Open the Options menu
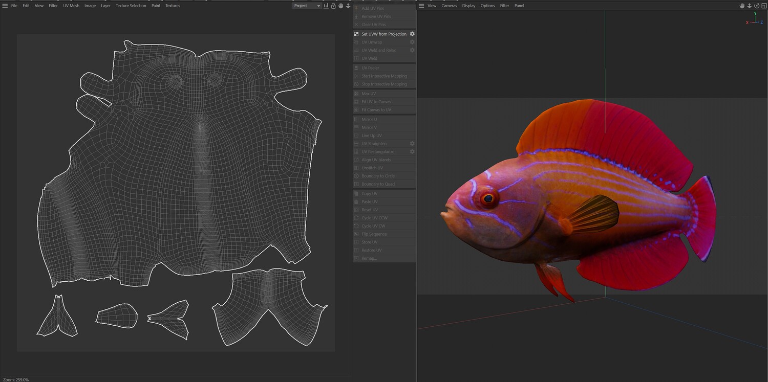 487,6
